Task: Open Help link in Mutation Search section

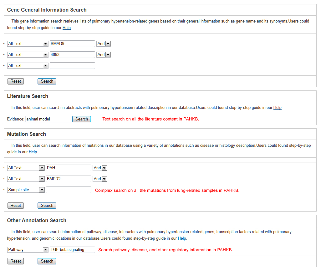Action: tap(33, 152)
